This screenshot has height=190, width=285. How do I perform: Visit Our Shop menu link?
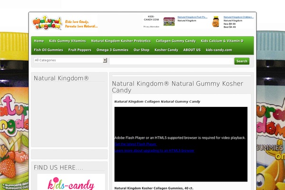(x=142, y=50)
